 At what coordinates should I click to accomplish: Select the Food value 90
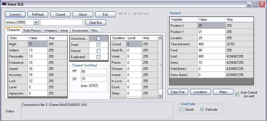click(x=211, y=50)
